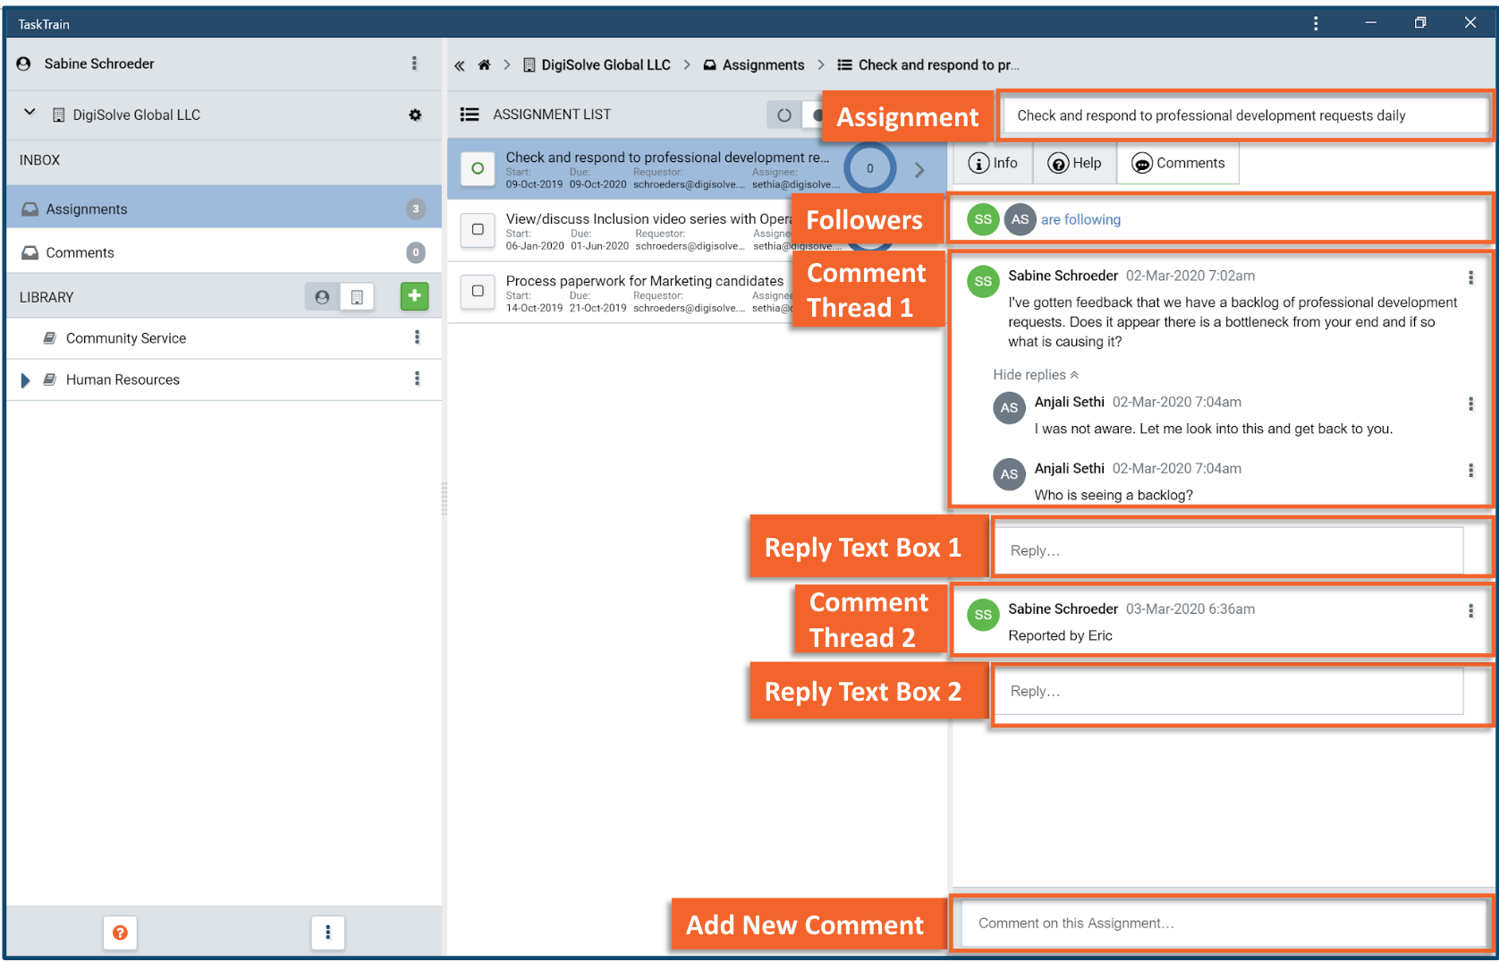Switch to the Comments tab
This screenshot has width=1499, height=962.
1178,163
